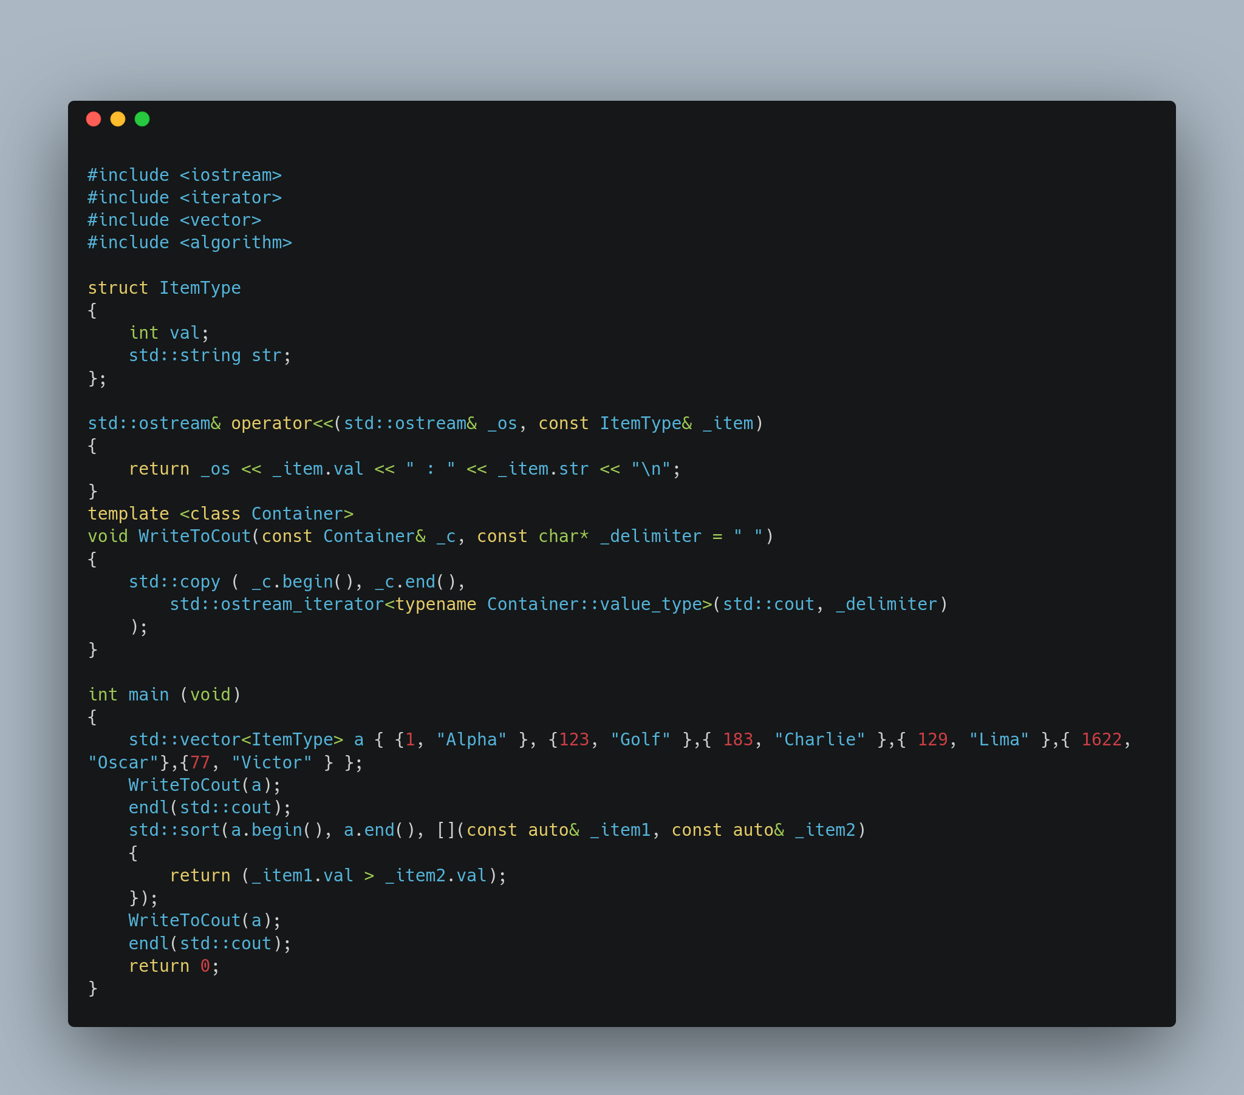
Task: Click the template <class Container> line
Action: 220,514
